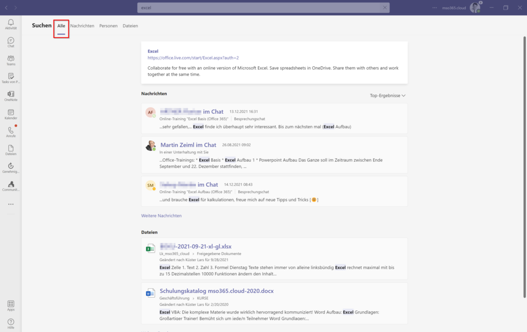
Task: Click the Nachrichten section heading
Action: [154, 94]
